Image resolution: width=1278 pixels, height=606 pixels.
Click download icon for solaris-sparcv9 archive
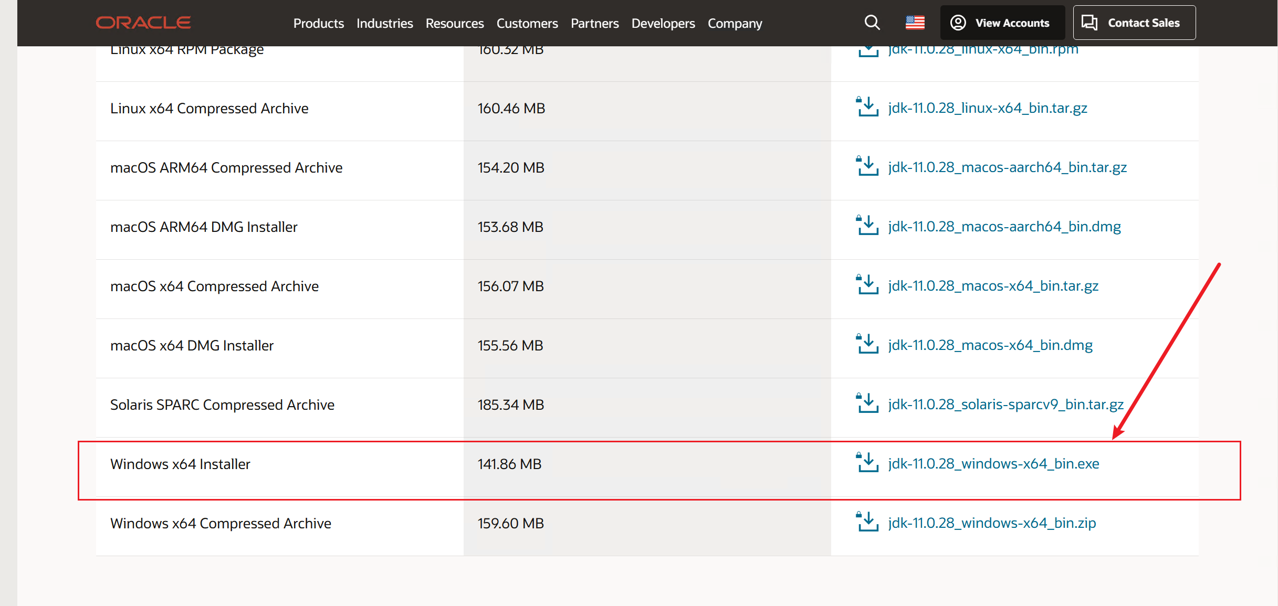[x=867, y=403]
